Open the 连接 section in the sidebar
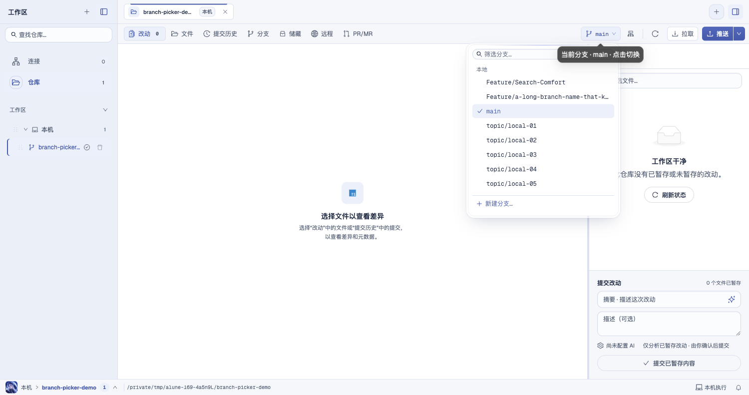This screenshot has width=749, height=395. [x=58, y=61]
